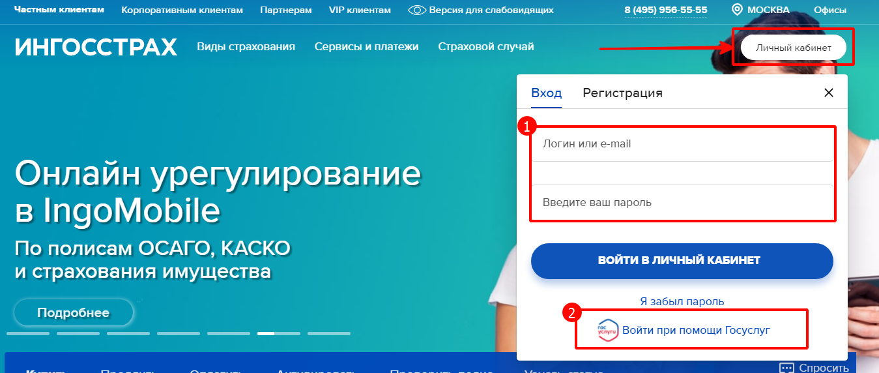Viewport: 879px width, 373px height.
Task: Click the eye icon for visually impaired version
Action: 417,10
